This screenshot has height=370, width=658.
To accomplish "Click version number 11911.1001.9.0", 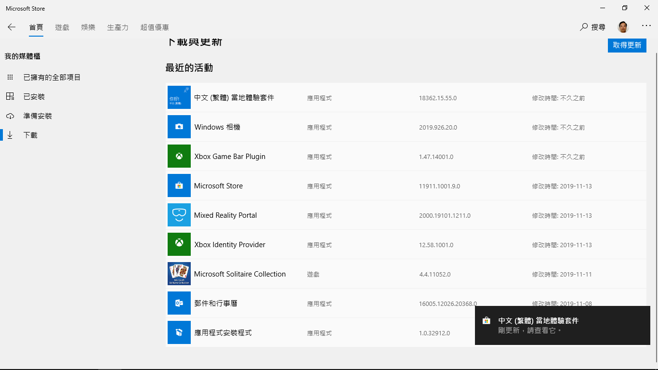I will 440,186.
